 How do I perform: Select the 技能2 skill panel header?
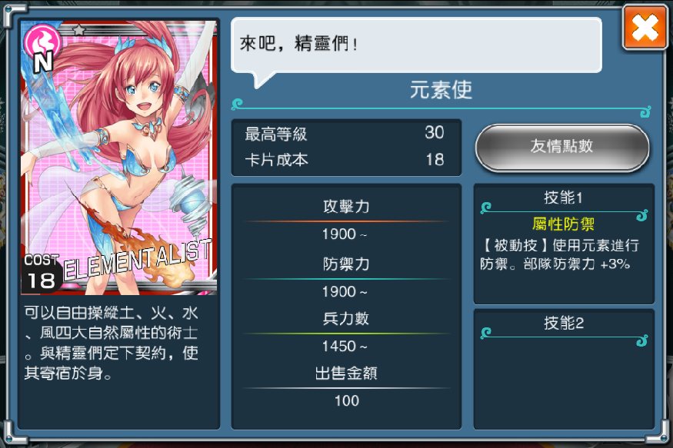pos(564,323)
